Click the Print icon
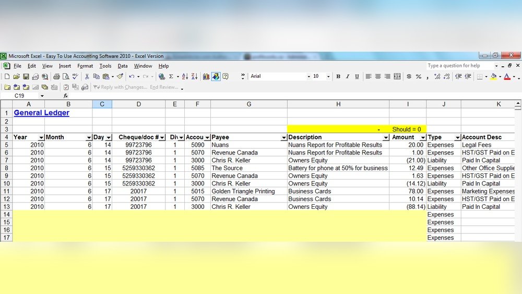 pos(56,77)
